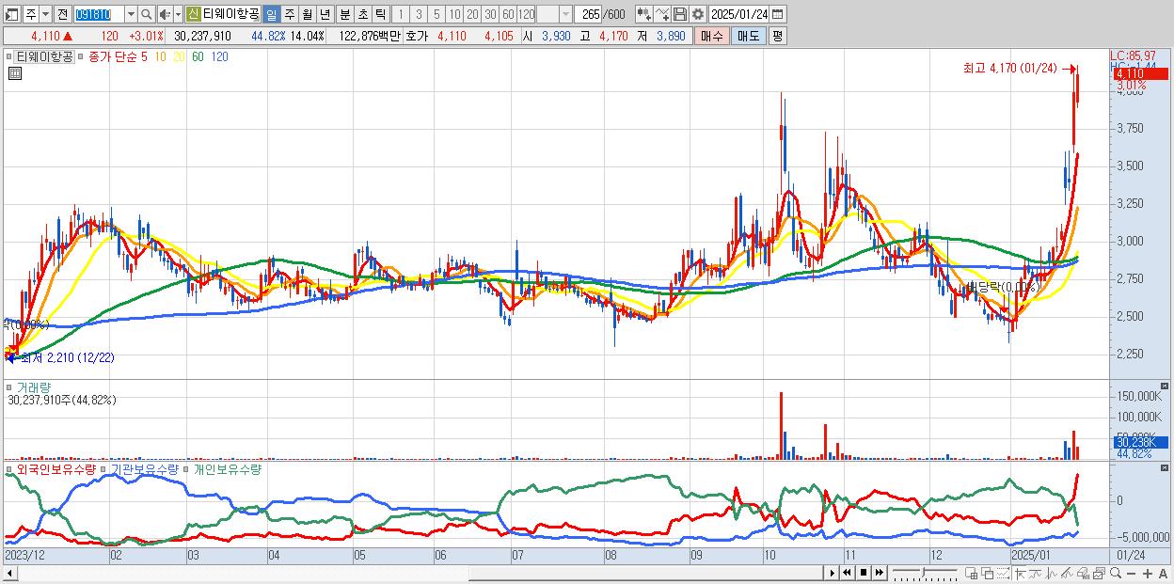Click the first window-grid icon in bottom toolbar
Image resolution: width=1174 pixels, height=584 pixels.
point(972,573)
